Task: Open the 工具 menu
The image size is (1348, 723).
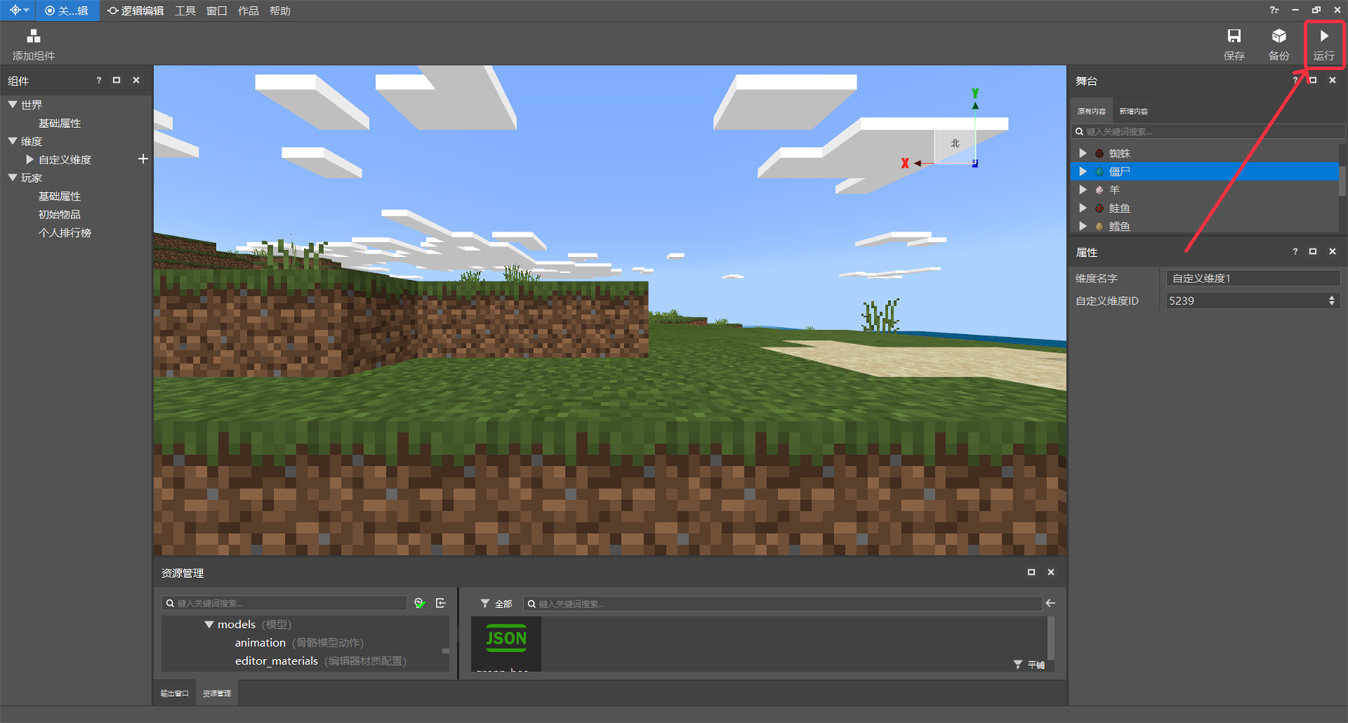Action: [x=185, y=11]
